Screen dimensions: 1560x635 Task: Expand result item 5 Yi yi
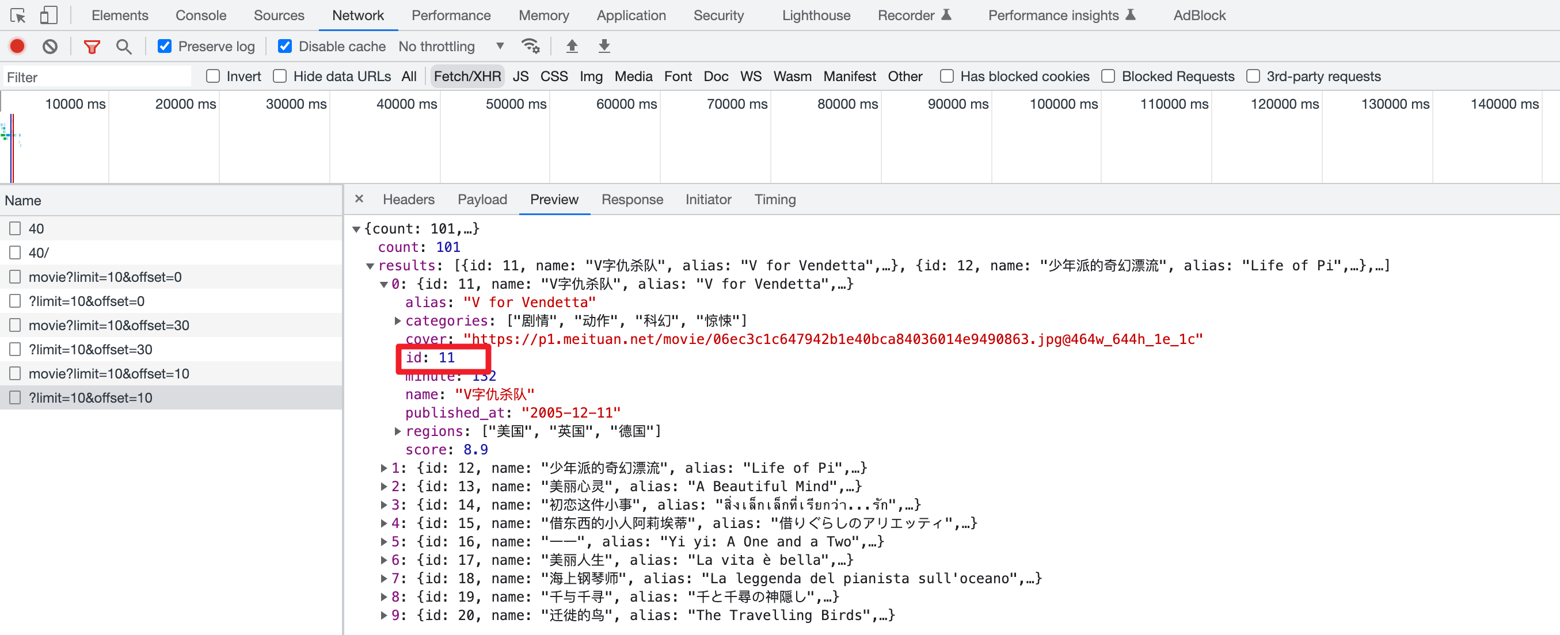384,541
